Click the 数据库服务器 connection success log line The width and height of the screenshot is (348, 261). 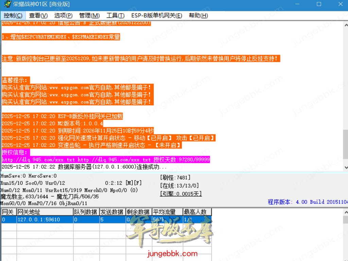click(84, 167)
